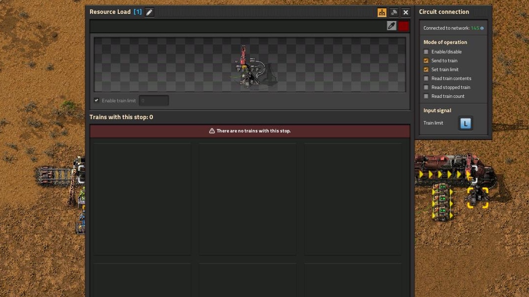Change the train limit signal L

[466, 123]
